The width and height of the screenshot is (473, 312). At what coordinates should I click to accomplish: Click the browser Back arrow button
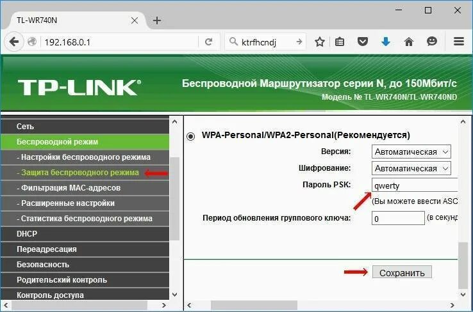(14, 42)
